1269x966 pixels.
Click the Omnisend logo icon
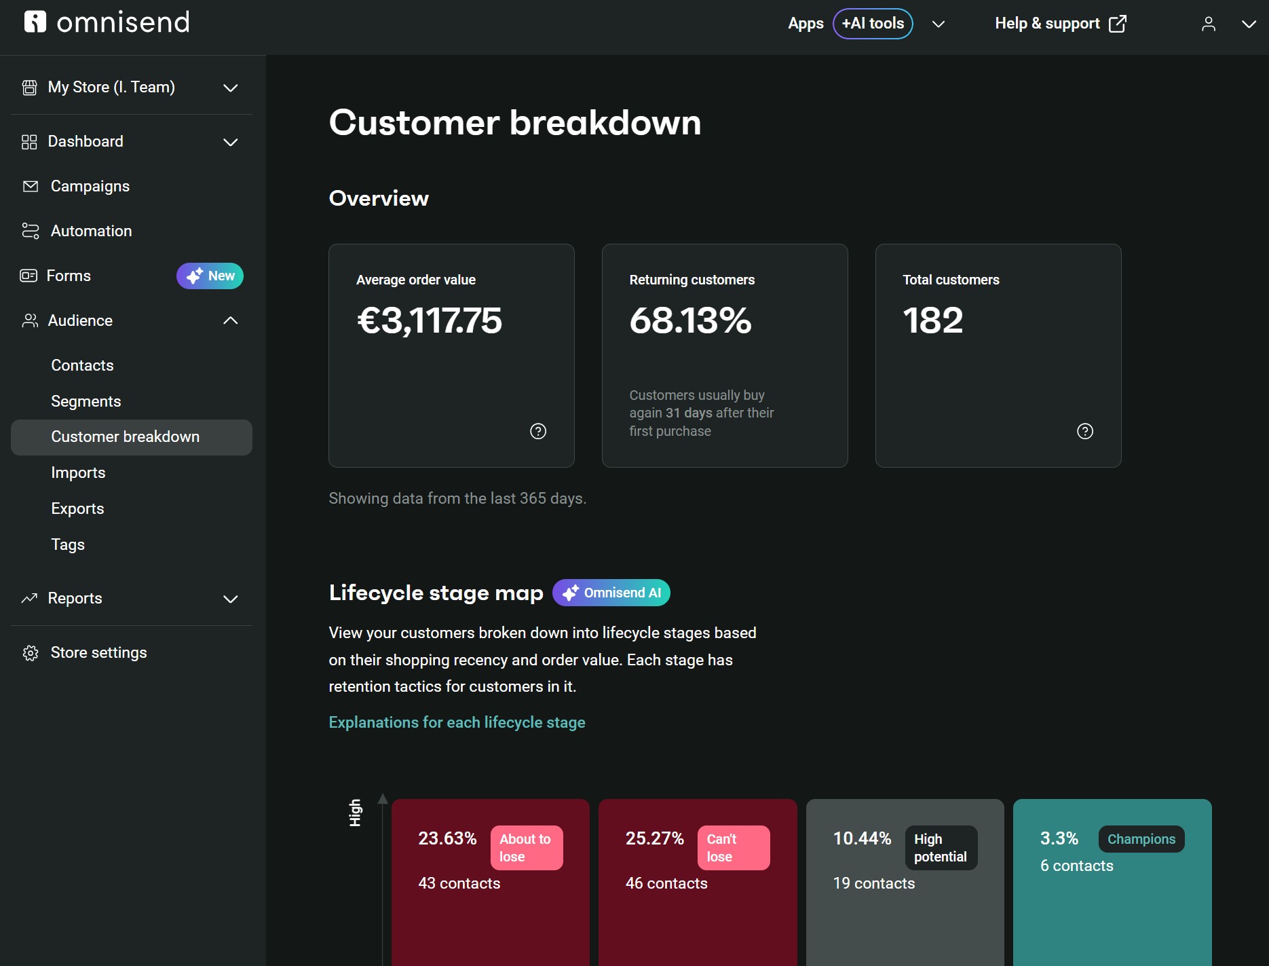35,22
